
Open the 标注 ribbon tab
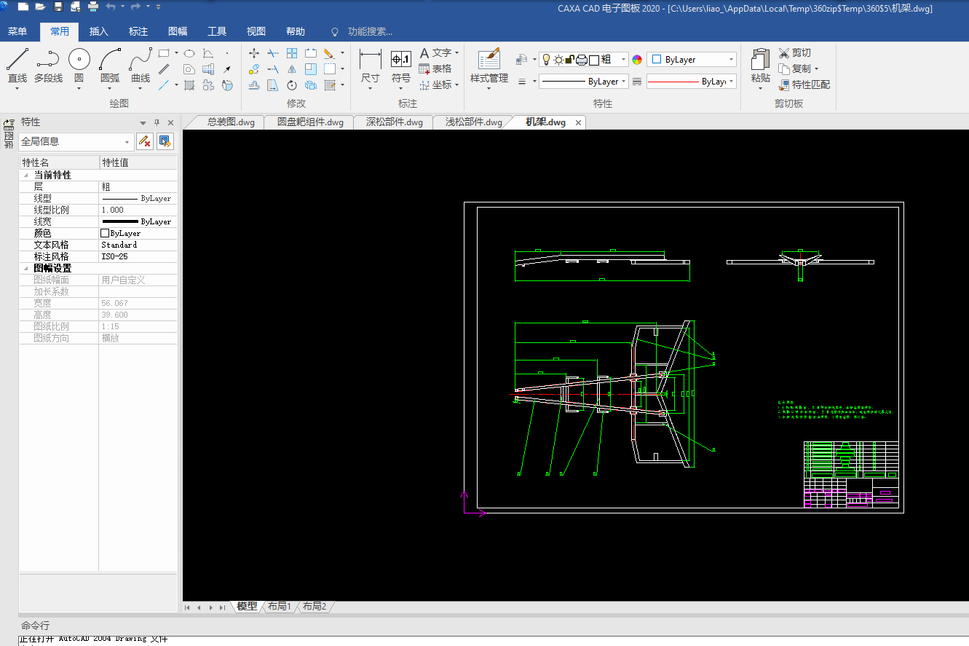pyautogui.click(x=138, y=31)
